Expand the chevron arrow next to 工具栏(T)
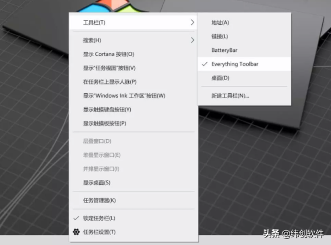Screen dimensions: 331x245 click(x=192, y=23)
